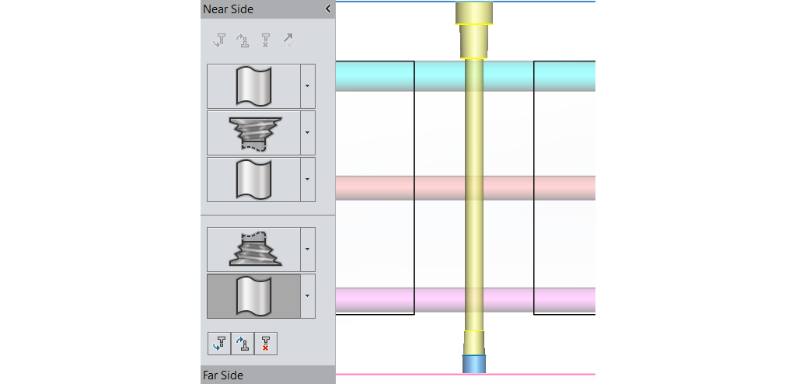Image resolution: width=796 pixels, height=384 pixels.
Task: Select the long yellow hole shaft in the viewport
Action: [x=474, y=194]
